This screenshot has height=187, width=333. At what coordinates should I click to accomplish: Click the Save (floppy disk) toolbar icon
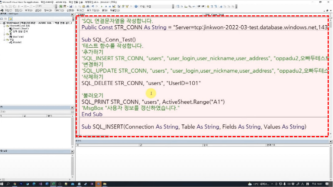click(x=71, y=6)
